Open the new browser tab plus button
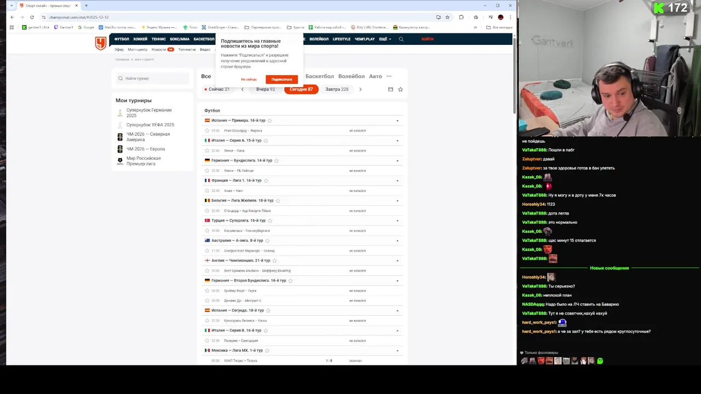Viewport: 701px width, 394px height. (x=86, y=5)
